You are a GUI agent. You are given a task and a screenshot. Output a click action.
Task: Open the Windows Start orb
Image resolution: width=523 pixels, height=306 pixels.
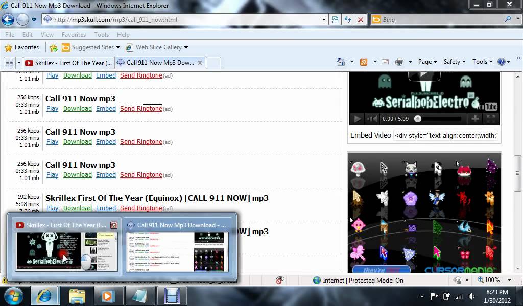tap(13, 296)
